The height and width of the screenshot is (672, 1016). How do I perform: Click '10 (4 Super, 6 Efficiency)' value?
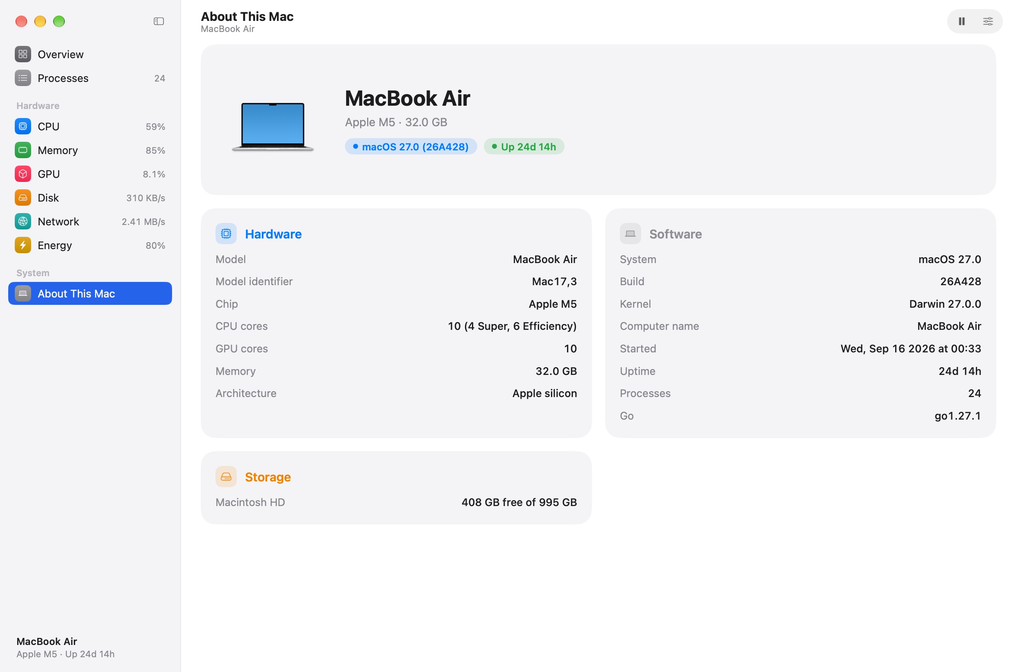tap(512, 326)
